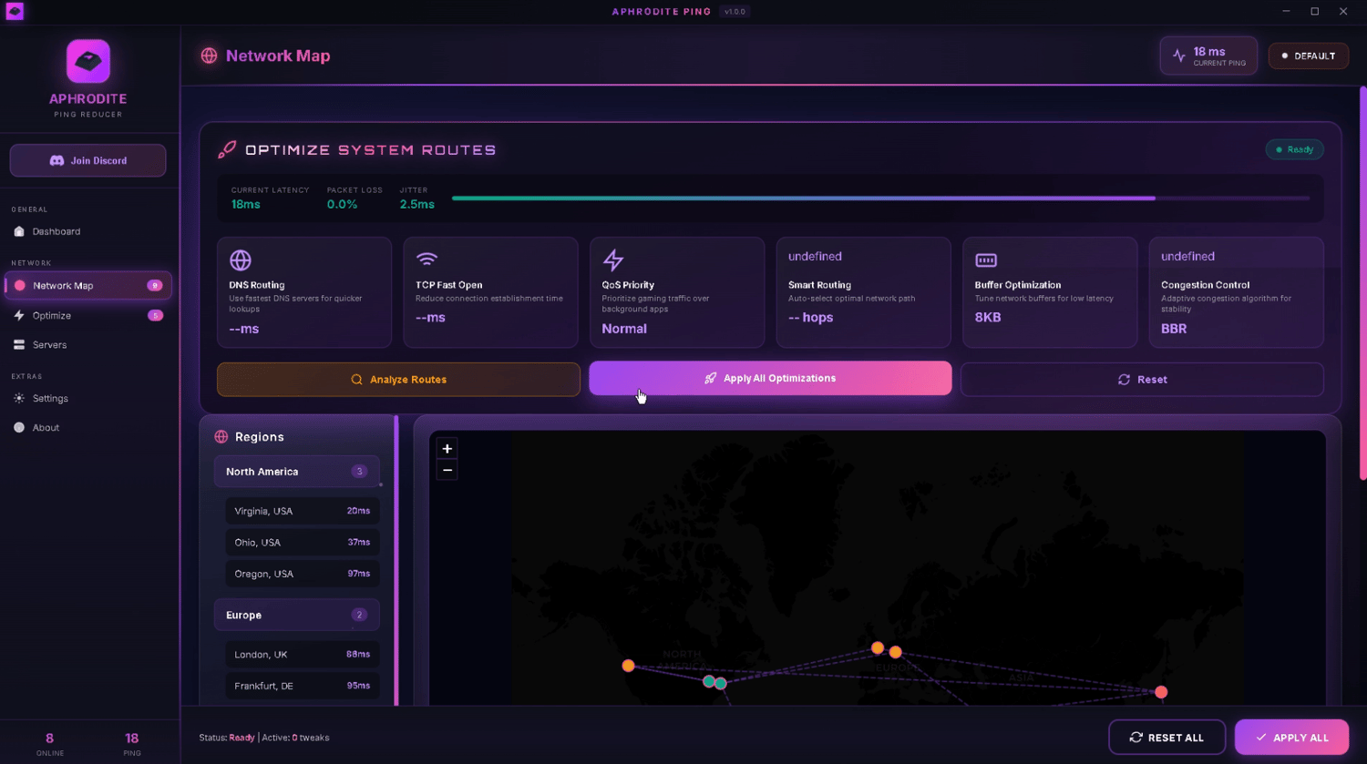Open the Optimize sidebar menu item
Image resolution: width=1367 pixels, height=764 pixels.
point(87,315)
